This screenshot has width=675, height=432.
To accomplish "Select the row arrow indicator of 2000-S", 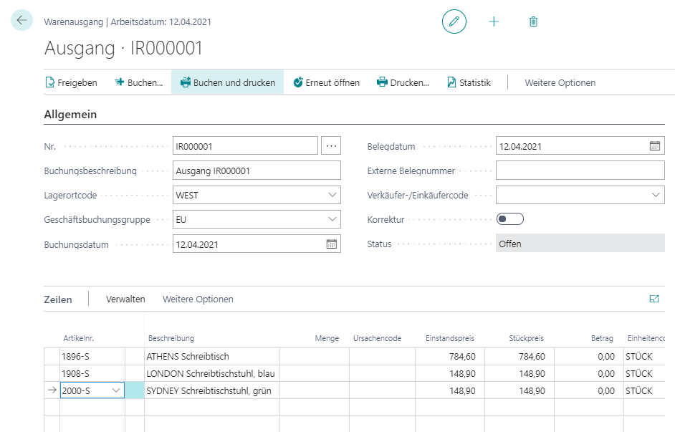I will (x=52, y=390).
